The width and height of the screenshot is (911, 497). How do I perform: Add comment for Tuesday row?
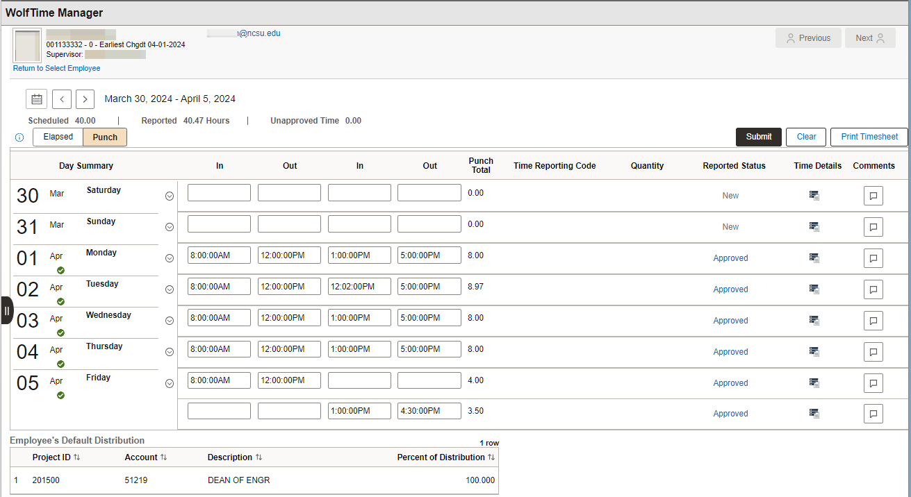point(873,289)
